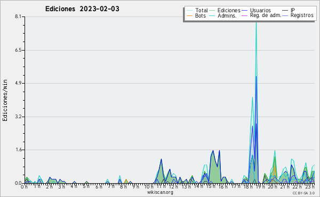Click the '10 h' x-axis label

(x=149, y=186)
